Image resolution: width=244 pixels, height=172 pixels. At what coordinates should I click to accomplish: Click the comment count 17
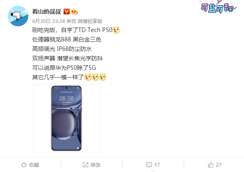pos(157,165)
